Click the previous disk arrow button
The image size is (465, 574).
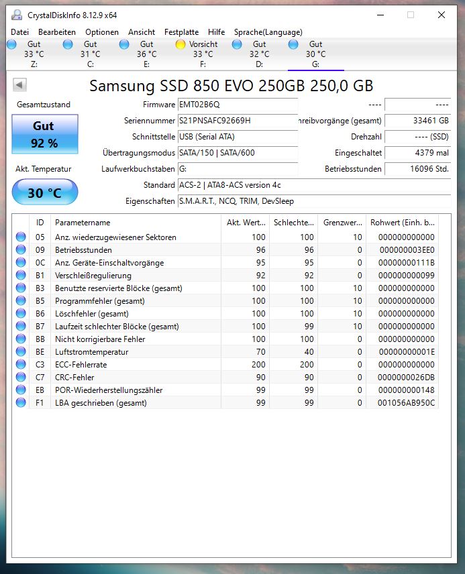pos(19,85)
